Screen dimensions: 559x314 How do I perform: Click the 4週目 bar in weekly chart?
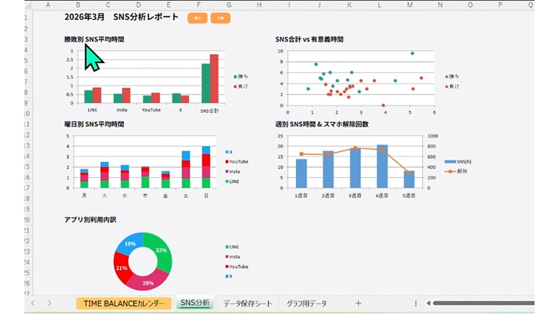coord(382,166)
